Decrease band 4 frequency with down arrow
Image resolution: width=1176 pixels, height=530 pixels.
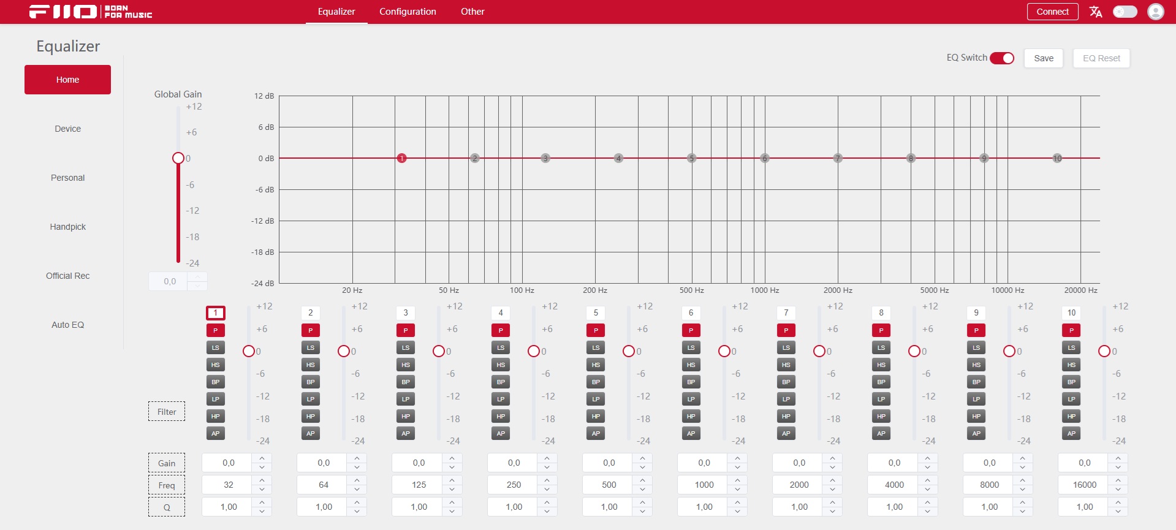(x=547, y=490)
